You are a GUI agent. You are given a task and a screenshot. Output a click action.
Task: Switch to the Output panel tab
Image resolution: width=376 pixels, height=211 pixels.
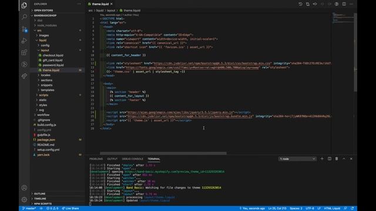112,159
